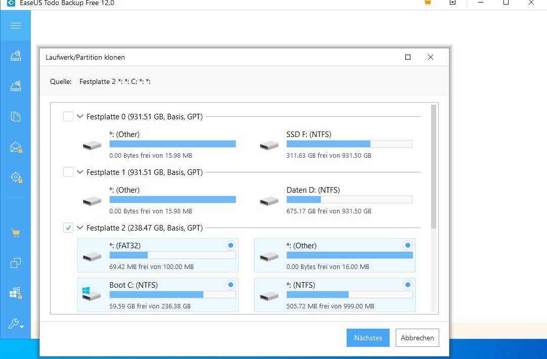Click the Nächstes button

point(368,338)
